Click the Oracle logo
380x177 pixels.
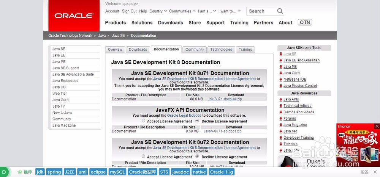pyautogui.click(x=74, y=16)
